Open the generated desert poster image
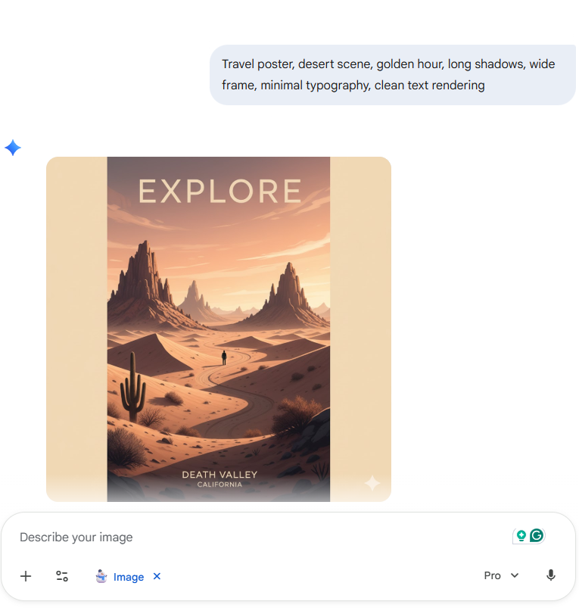This screenshot has height=614, width=579. [x=219, y=329]
